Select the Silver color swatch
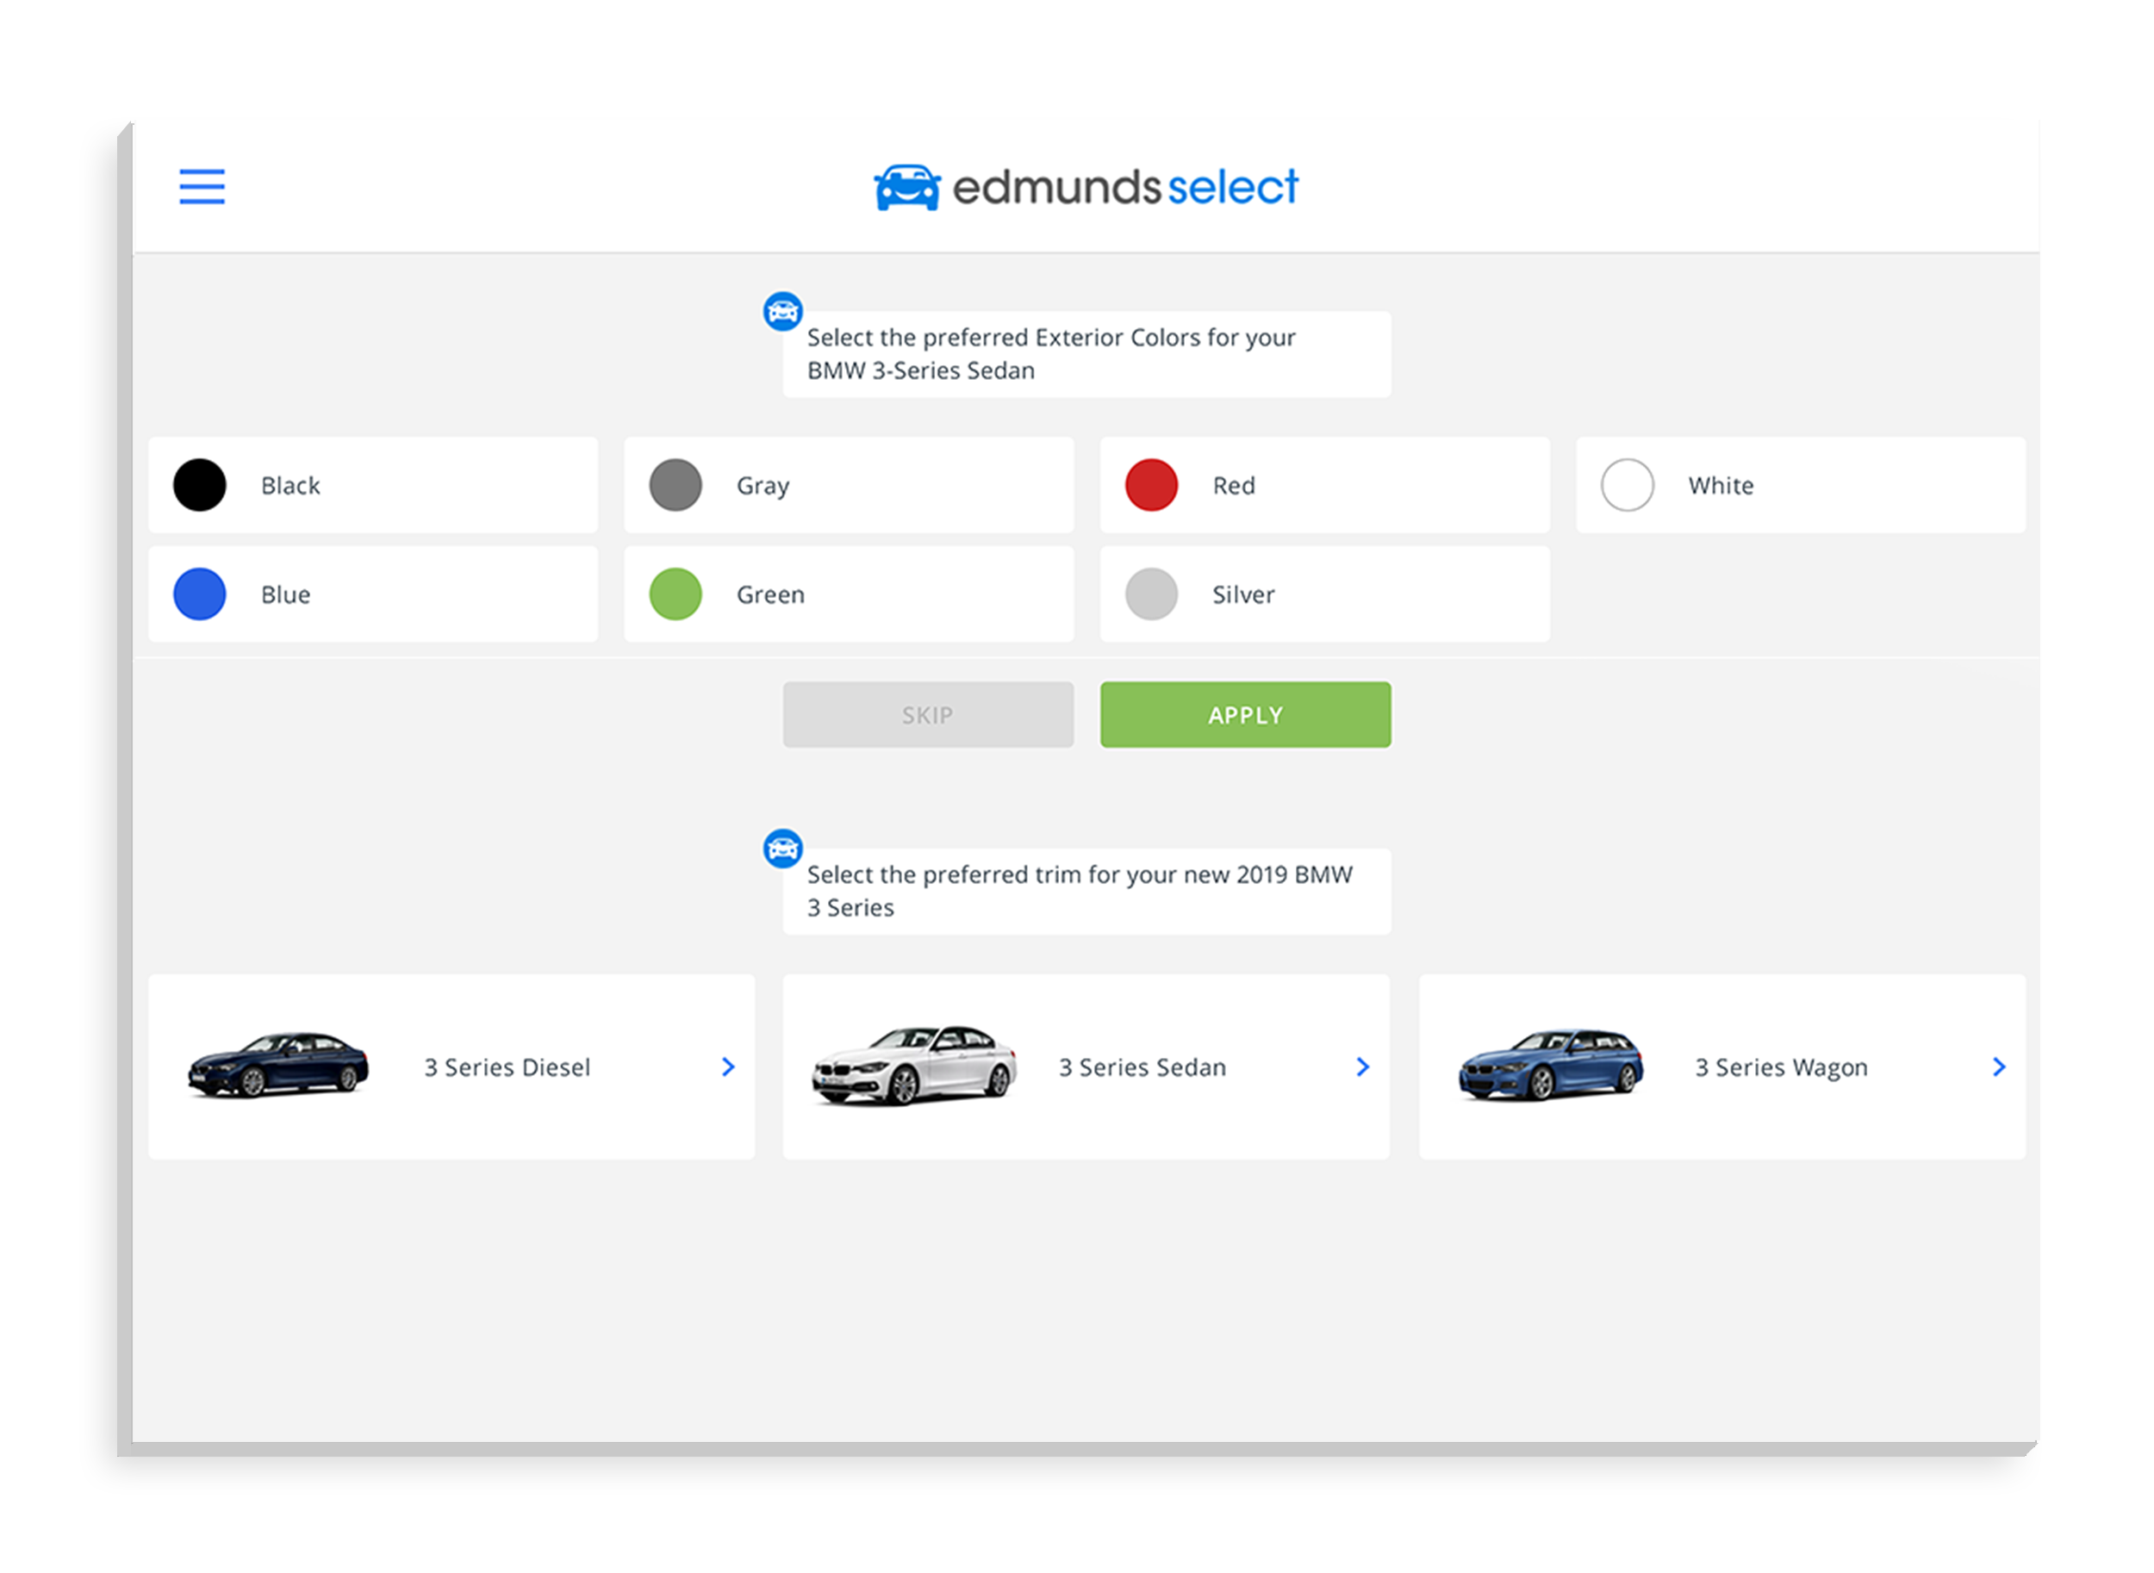Viewport: 2154px width, 1573px height. click(1151, 594)
